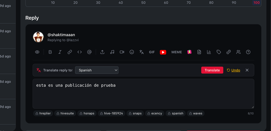Select the snaps tag
Viewport: 271px width, 131px height.
(135, 113)
